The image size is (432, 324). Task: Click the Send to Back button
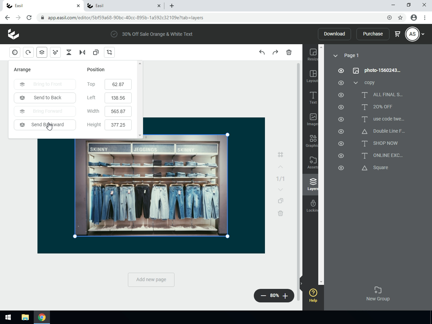pyautogui.click(x=45, y=98)
